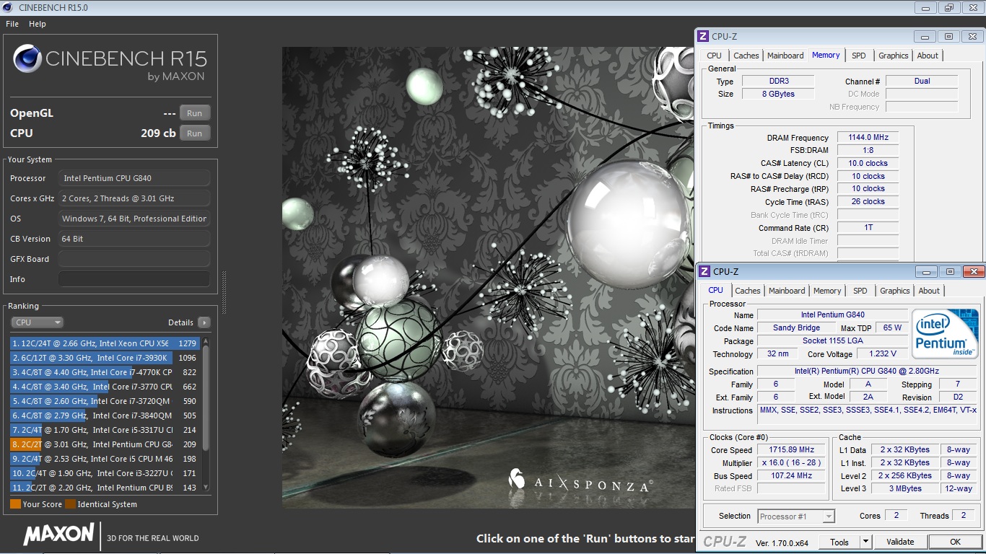Select Graphics tab in upper CPU-Z window
This screenshot has width=986, height=554.
[x=893, y=56]
